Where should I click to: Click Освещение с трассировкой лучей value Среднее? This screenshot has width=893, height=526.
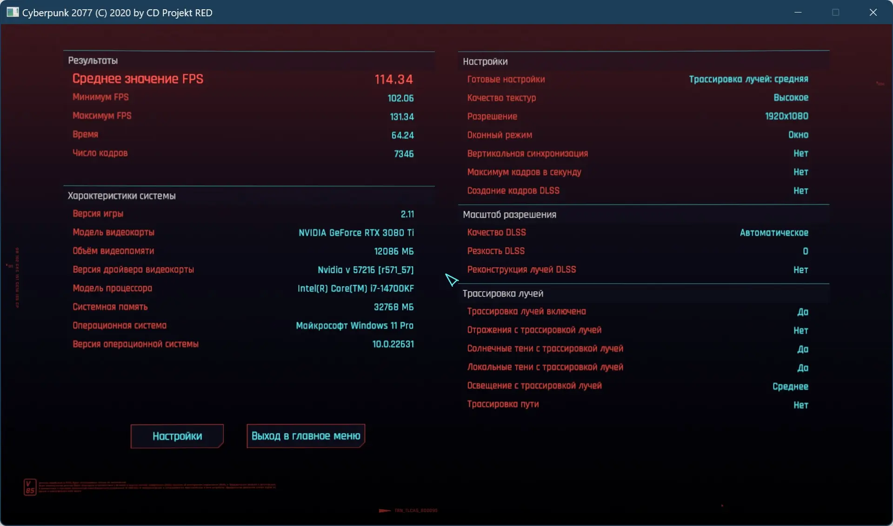point(790,387)
